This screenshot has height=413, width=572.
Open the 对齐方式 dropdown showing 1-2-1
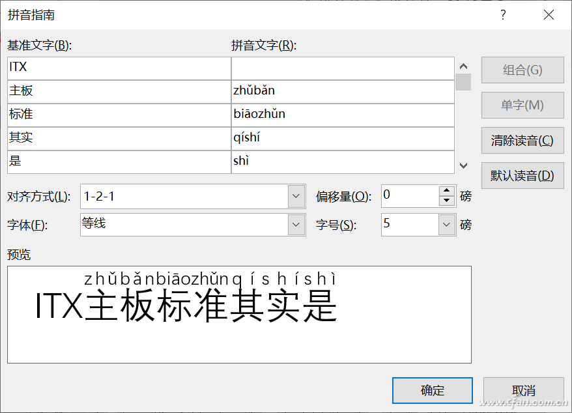[x=296, y=196]
